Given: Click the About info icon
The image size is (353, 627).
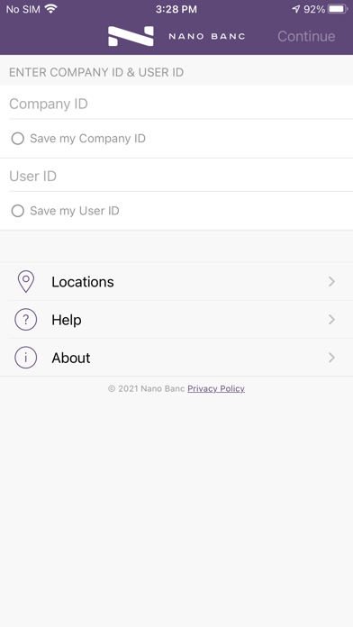Looking at the screenshot, I should tap(26, 358).
